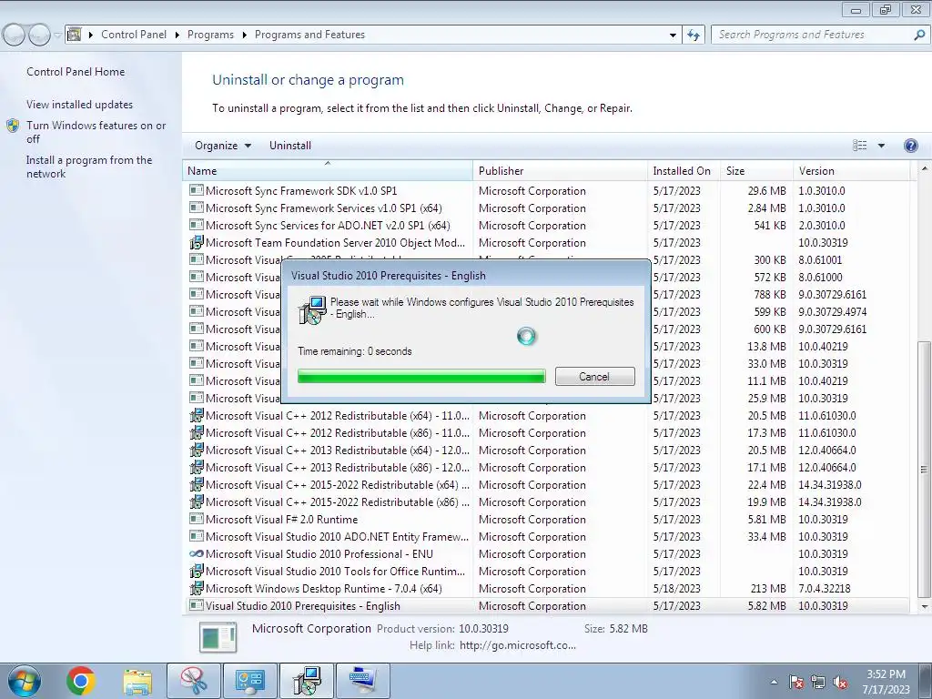932x699 pixels.
Task: Select Microsoft Sync Services for ADO.NET v2.0 SP1
Action: (x=546, y=226)
